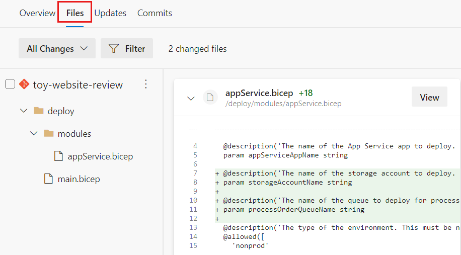Select the modules folder label
461x255 pixels.
(74, 134)
